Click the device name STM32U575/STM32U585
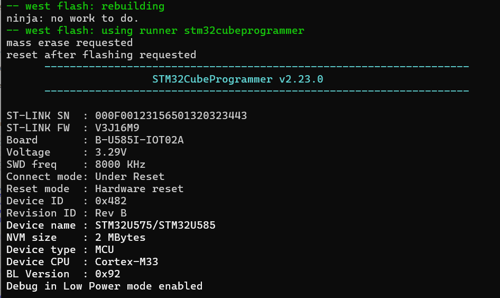 [x=155, y=225]
